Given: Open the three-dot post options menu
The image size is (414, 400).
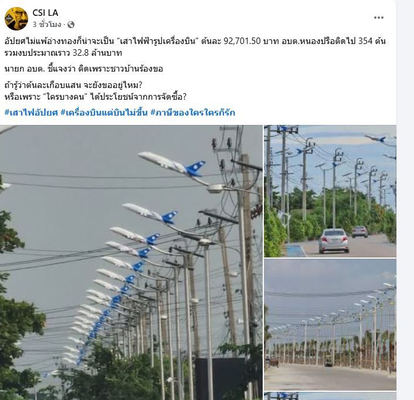Looking at the screenshot, I should pos(378,18).
